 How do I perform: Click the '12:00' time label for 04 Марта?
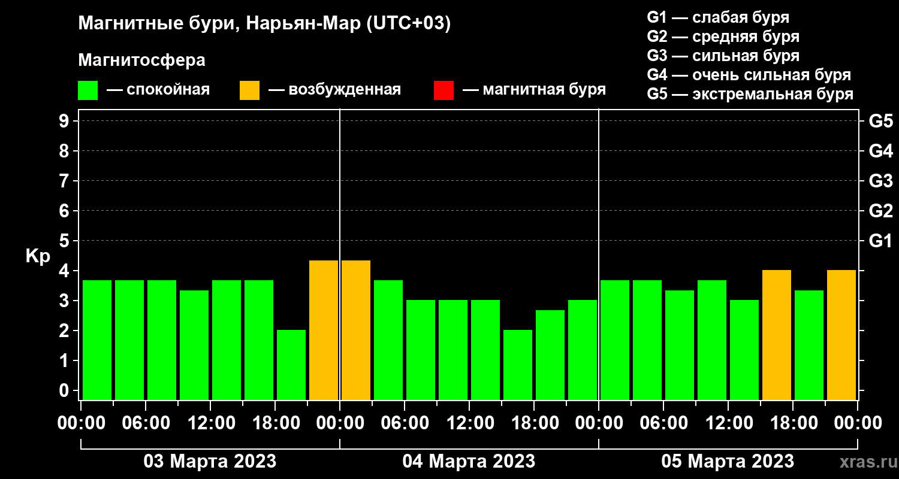click(x=469, y=423)
